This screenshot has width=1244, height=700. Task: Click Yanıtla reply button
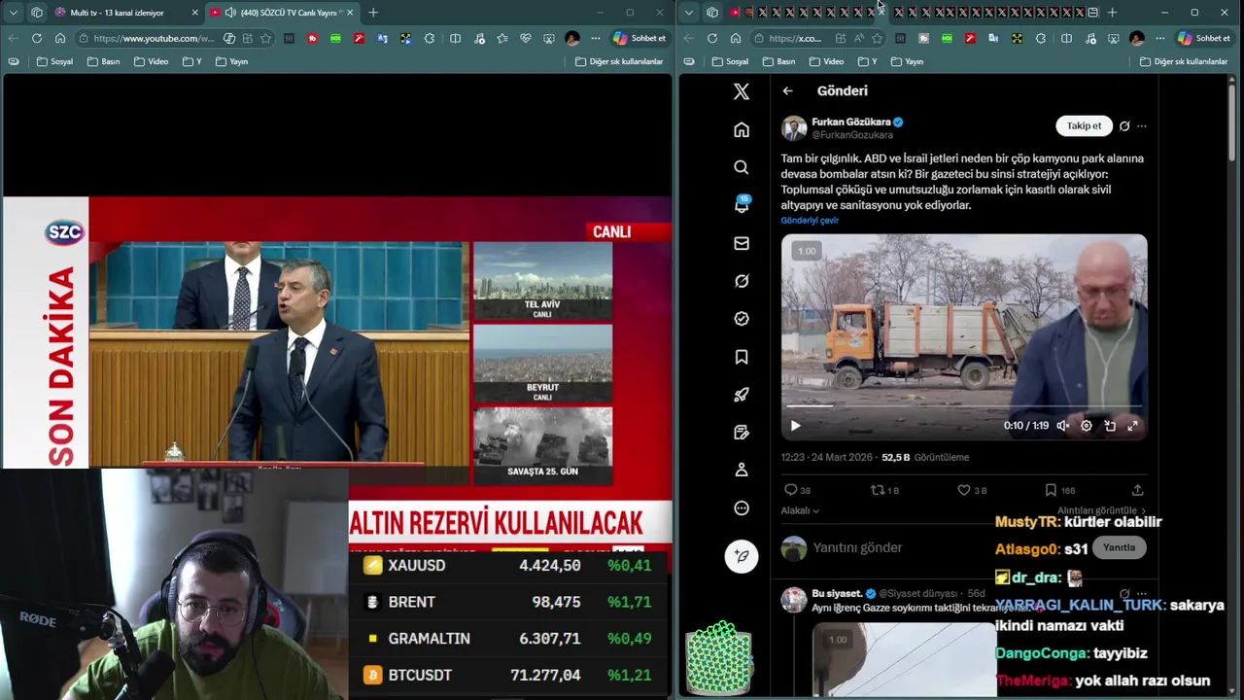pyautogui.click(x=1119, y=547)
